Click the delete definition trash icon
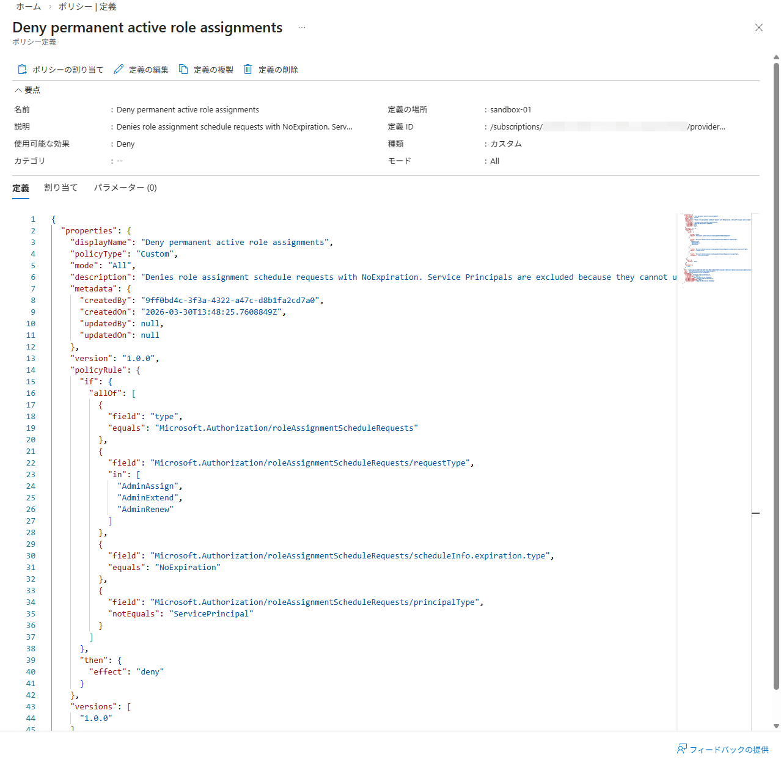 tap(248, 69)
